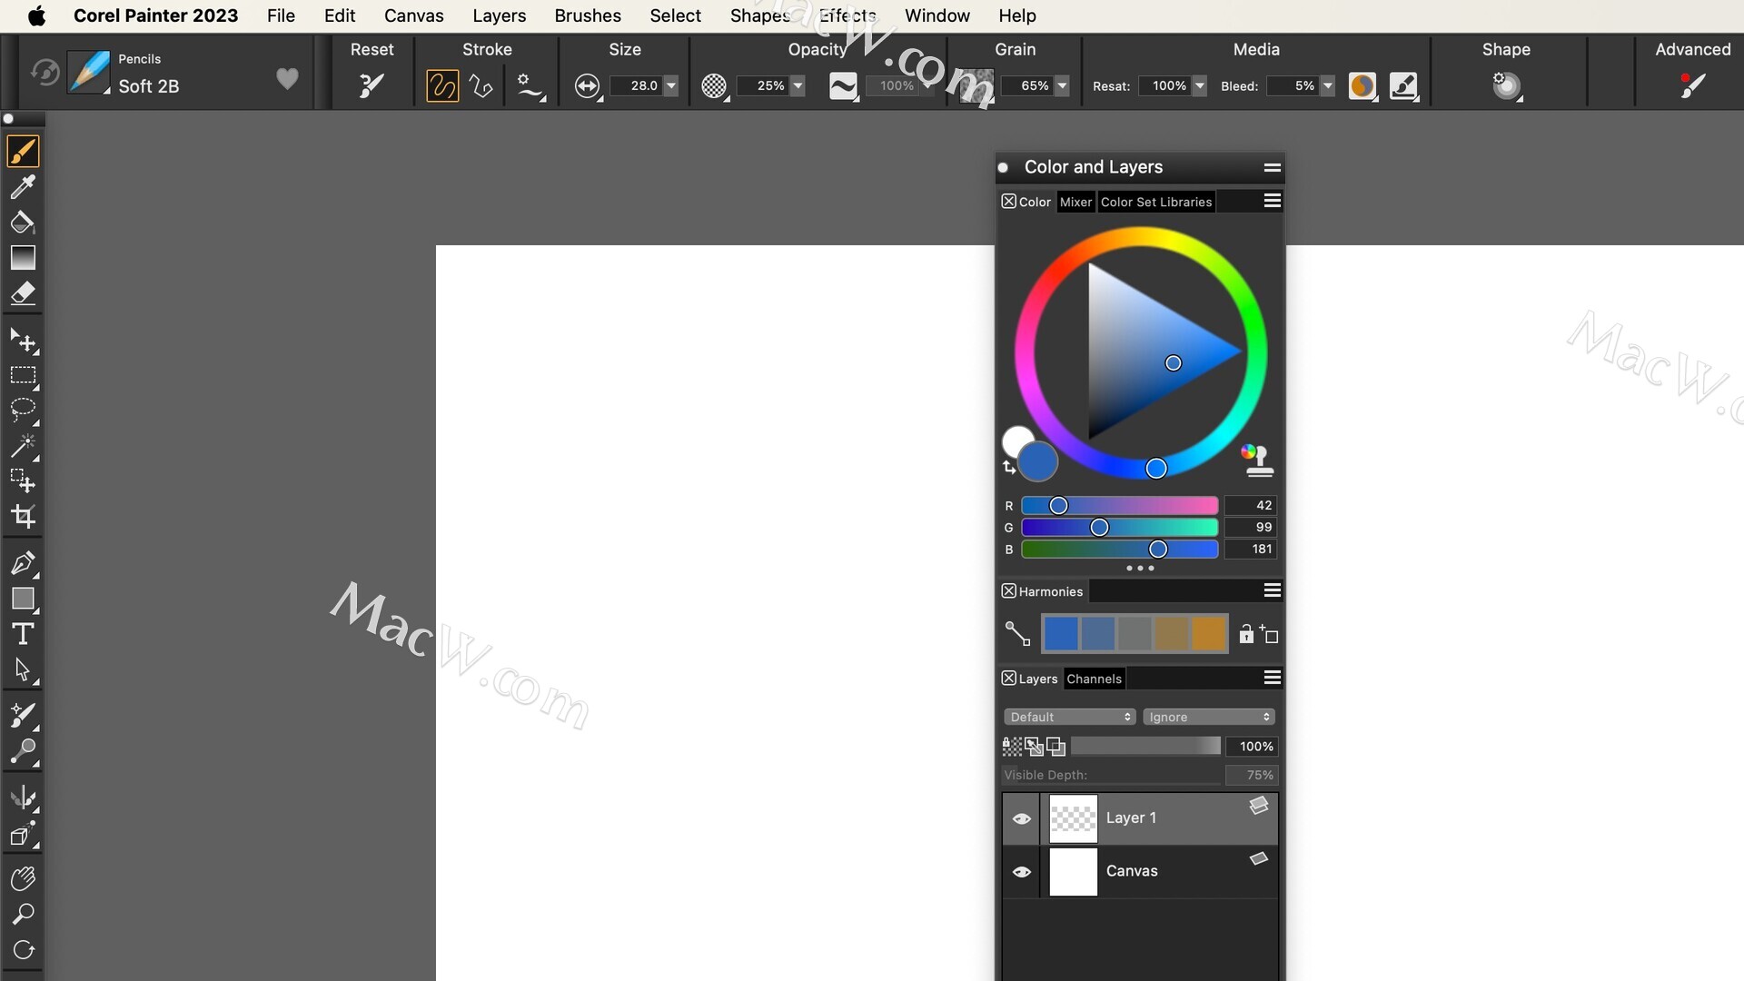
Task: Select the Rubber Stamp tool
Action: (23, 751)
